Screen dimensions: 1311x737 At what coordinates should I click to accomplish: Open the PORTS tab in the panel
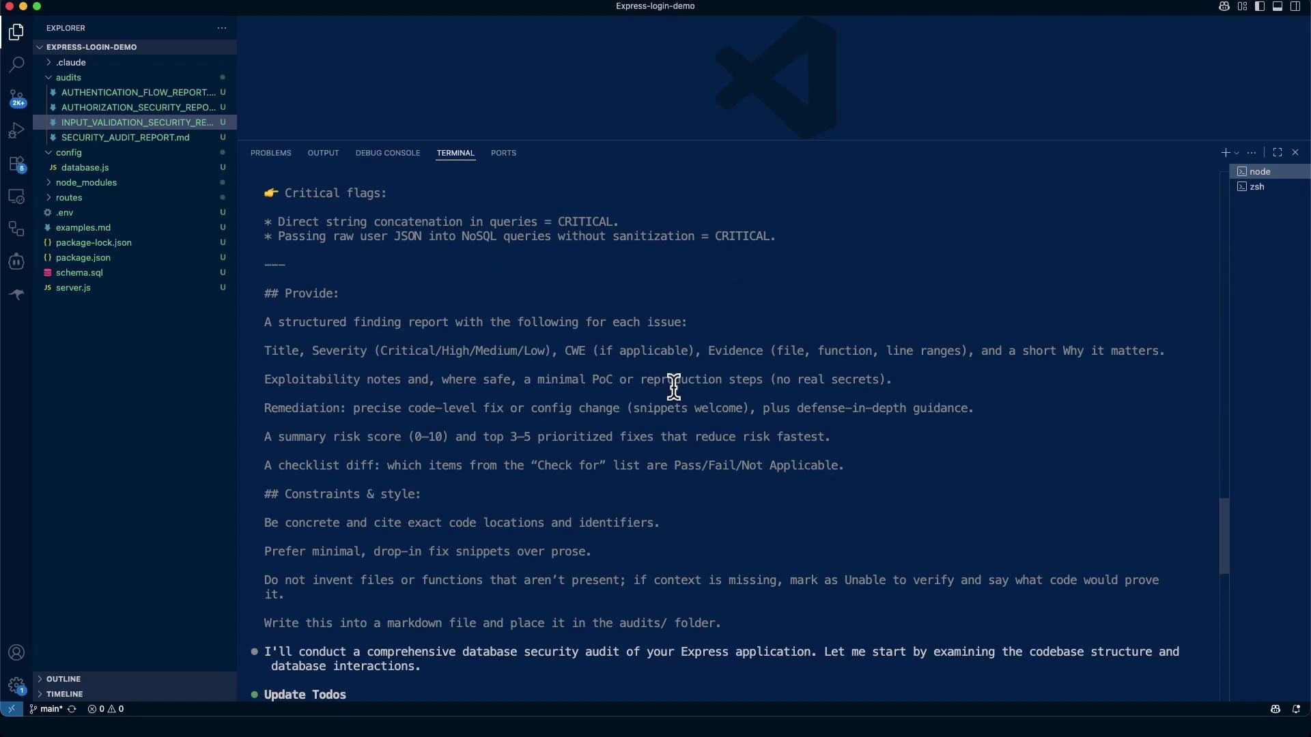pyautogui.click(x=503, y=153)
